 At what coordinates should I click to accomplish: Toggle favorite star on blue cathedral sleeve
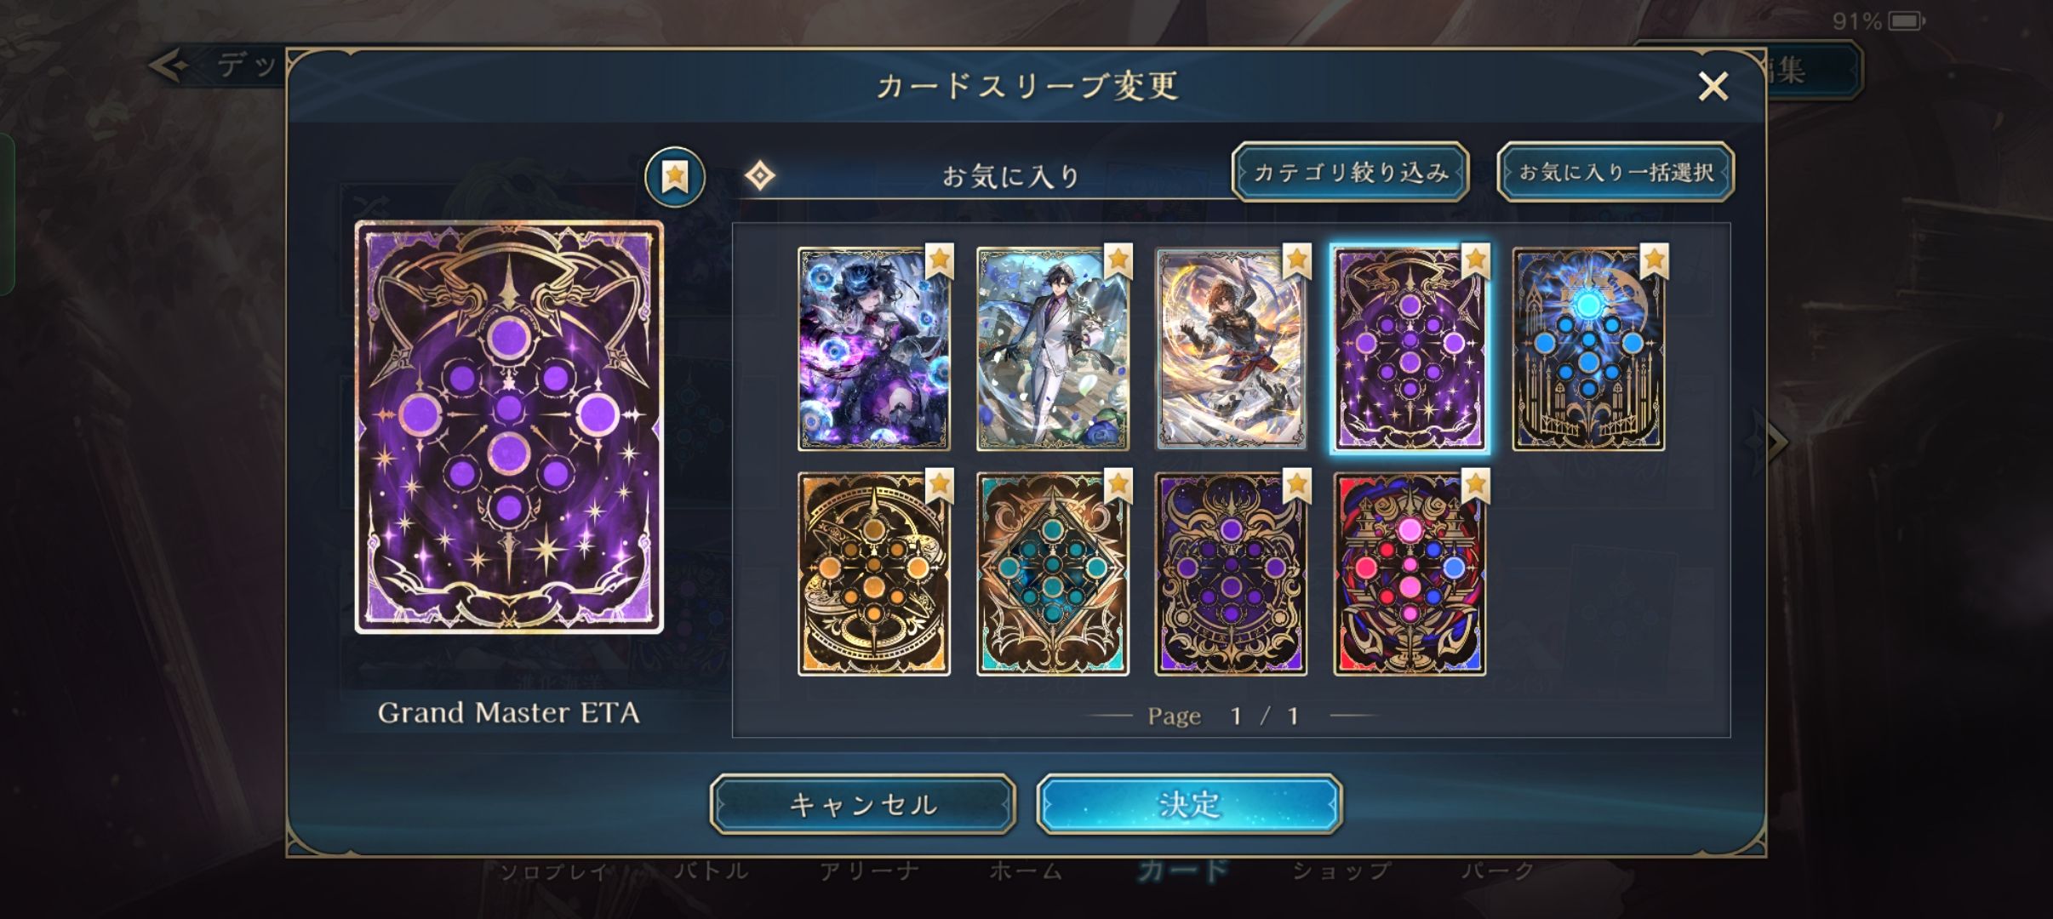pos(1654,260)
